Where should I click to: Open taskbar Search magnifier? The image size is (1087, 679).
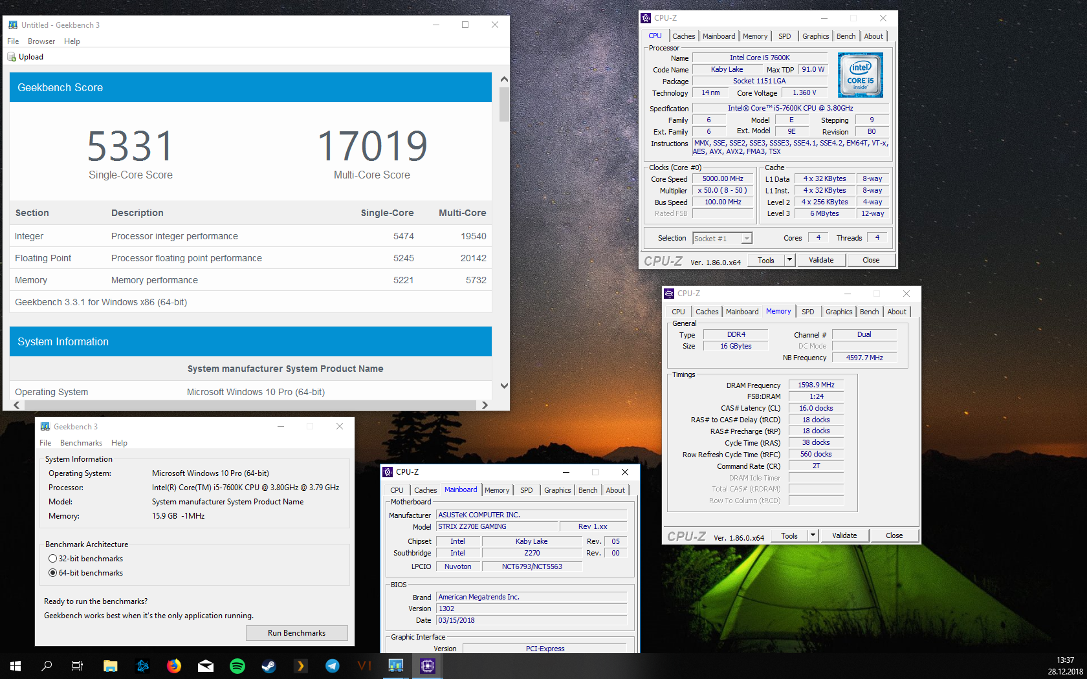coord(47,665)
